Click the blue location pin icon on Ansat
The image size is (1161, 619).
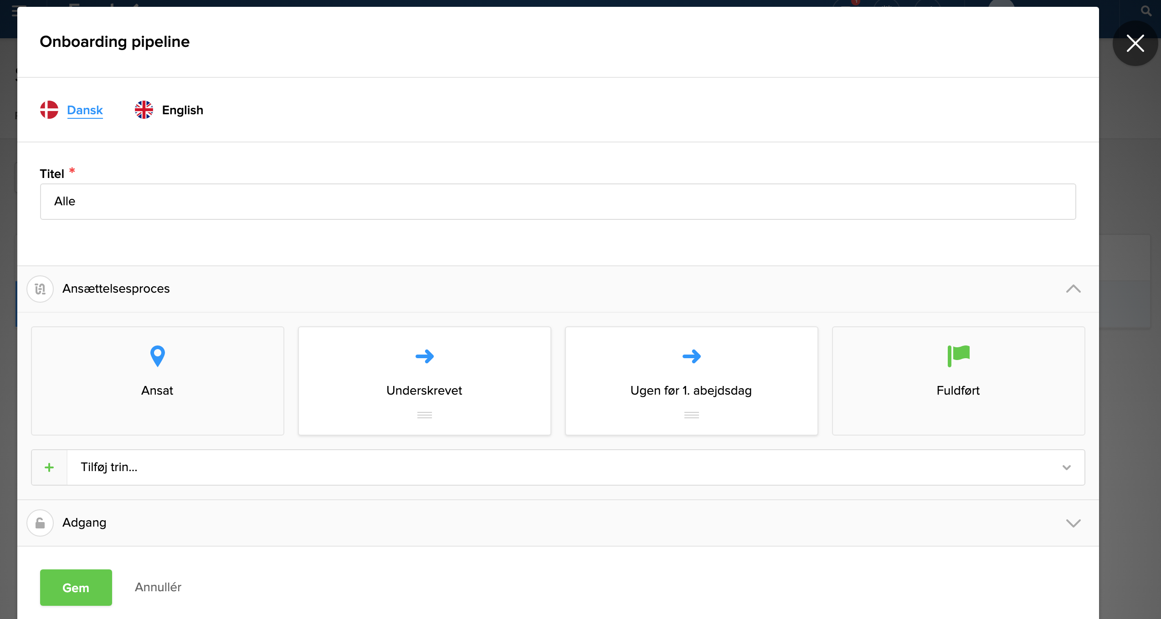157,356
